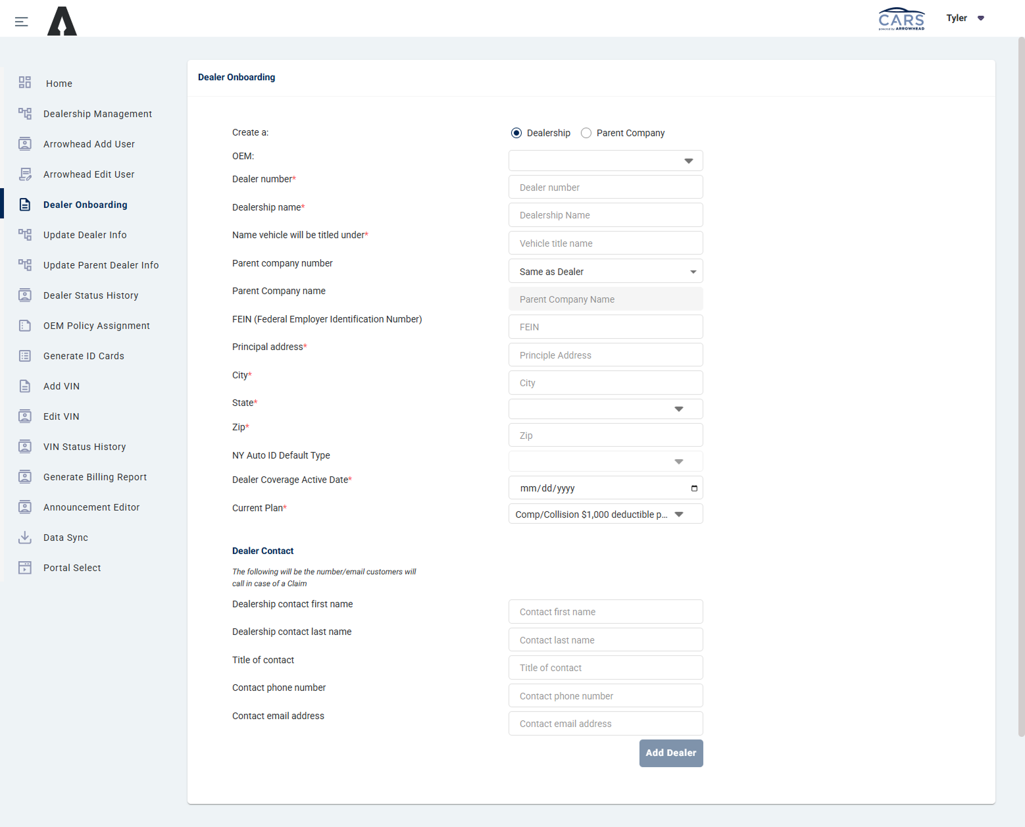The image size is (1025, 827).
Task: Click the Data Sync download icon
Action: [24, 537]
